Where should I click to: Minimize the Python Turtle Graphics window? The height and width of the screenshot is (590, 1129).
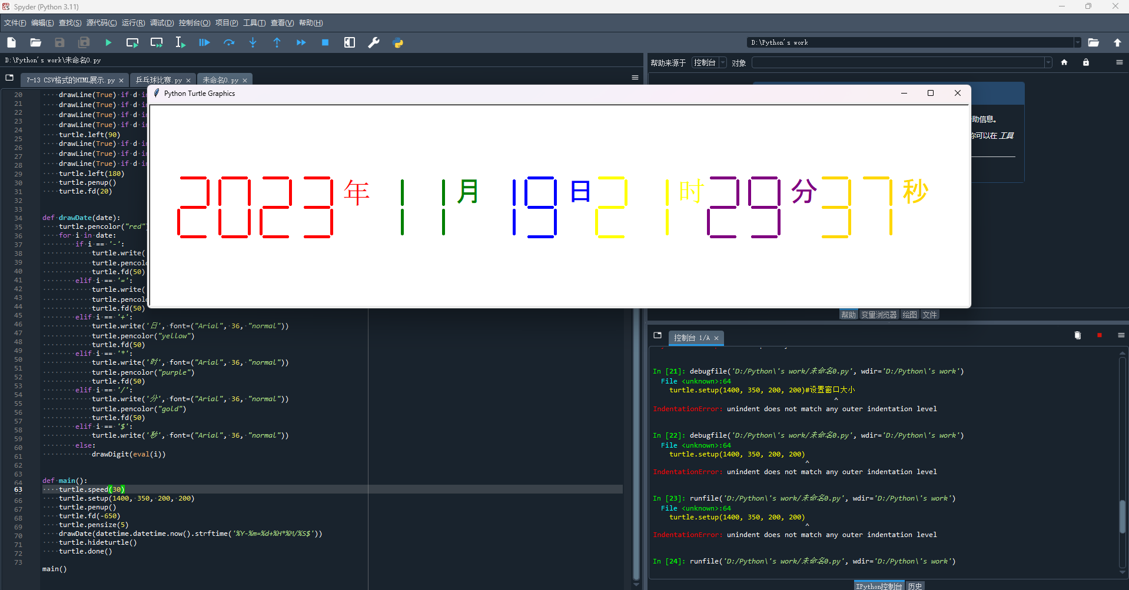click(904, 93)
